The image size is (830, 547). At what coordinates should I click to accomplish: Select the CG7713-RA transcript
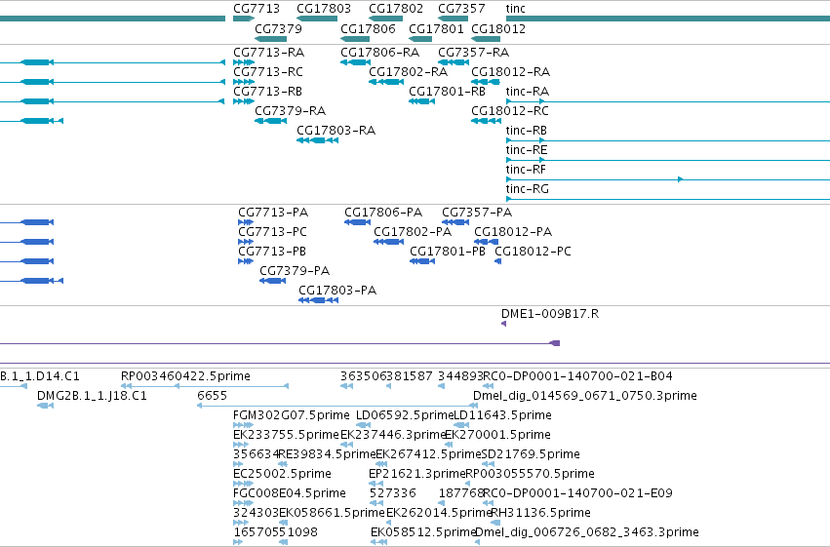244,62
